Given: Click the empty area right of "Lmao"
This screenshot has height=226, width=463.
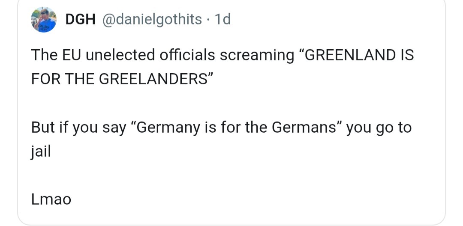Looking at the screenshot, I should pyautogui.click(x=257, y=199).
